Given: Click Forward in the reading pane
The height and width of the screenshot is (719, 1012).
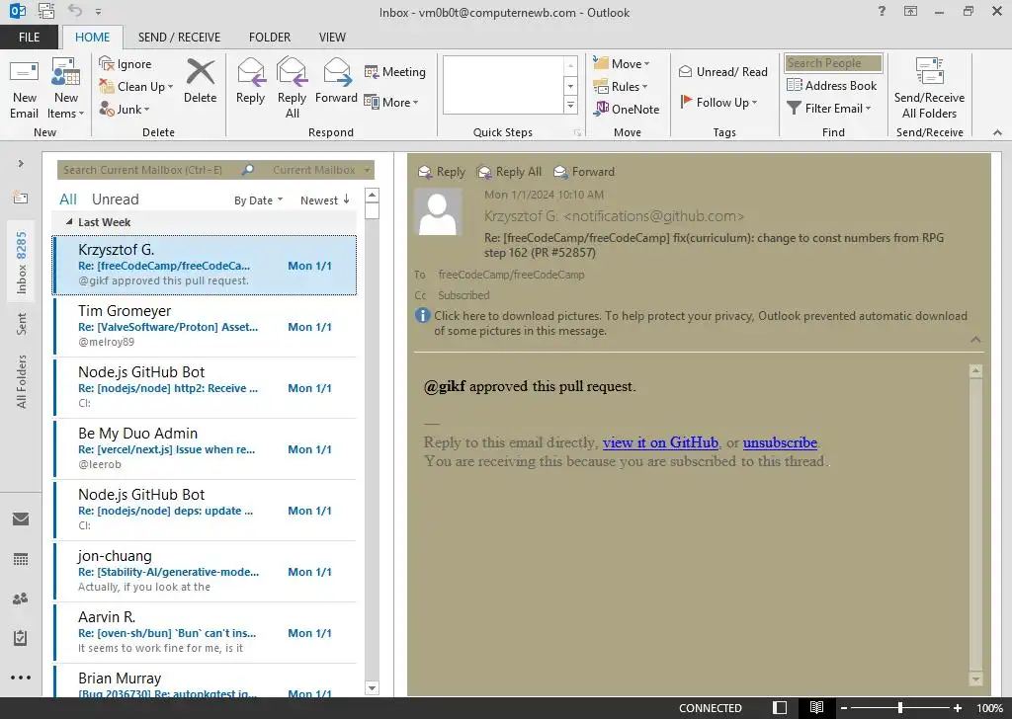Looking at the screenshot, I should [584, 172].
